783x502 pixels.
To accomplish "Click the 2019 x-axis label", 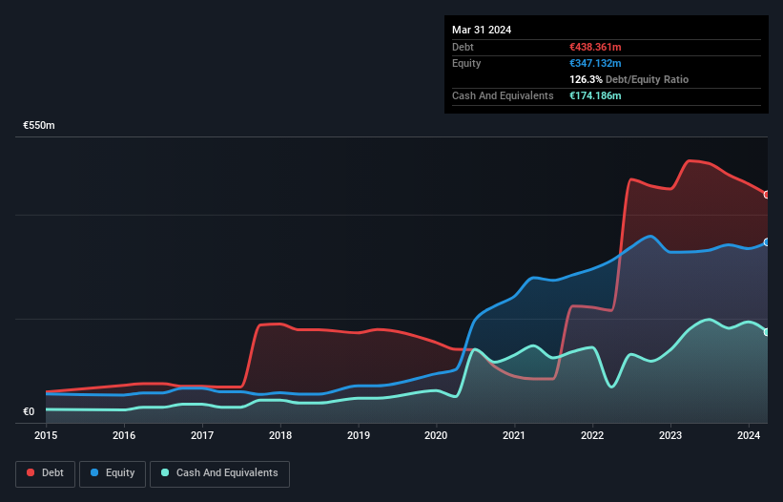I will pyautogui.click(x=359, y=435).
